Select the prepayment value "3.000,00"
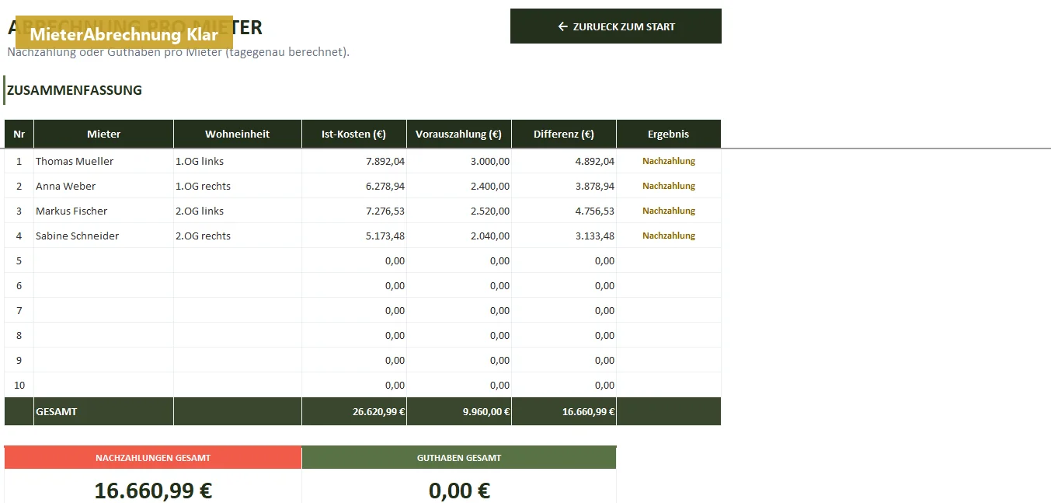The image size is (1051, 503). click(x=459, y=161)
